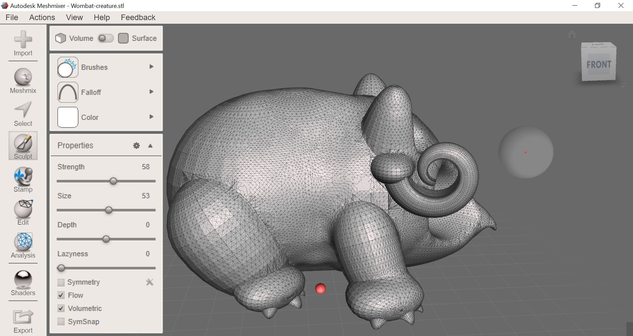
Task: Expand the Brushes selection
Action: (x=151, y=67)
